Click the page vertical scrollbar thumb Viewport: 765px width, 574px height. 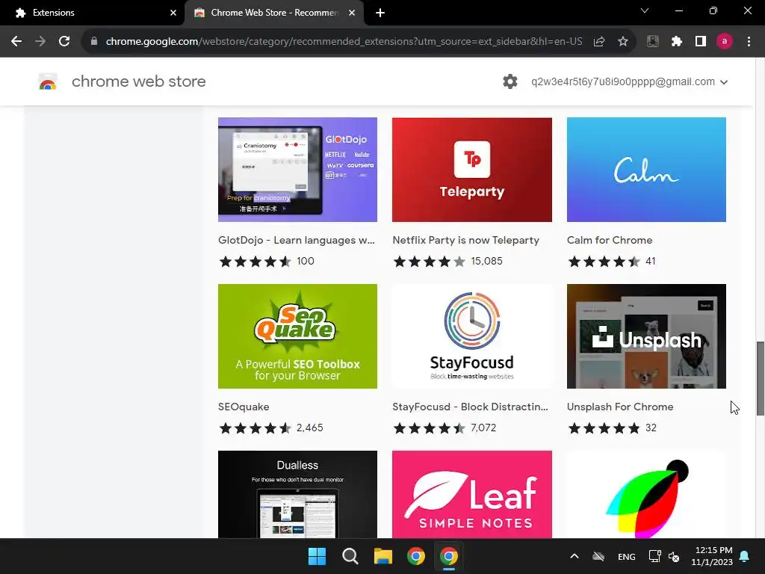pyautogui.click(x=760, y=378)
